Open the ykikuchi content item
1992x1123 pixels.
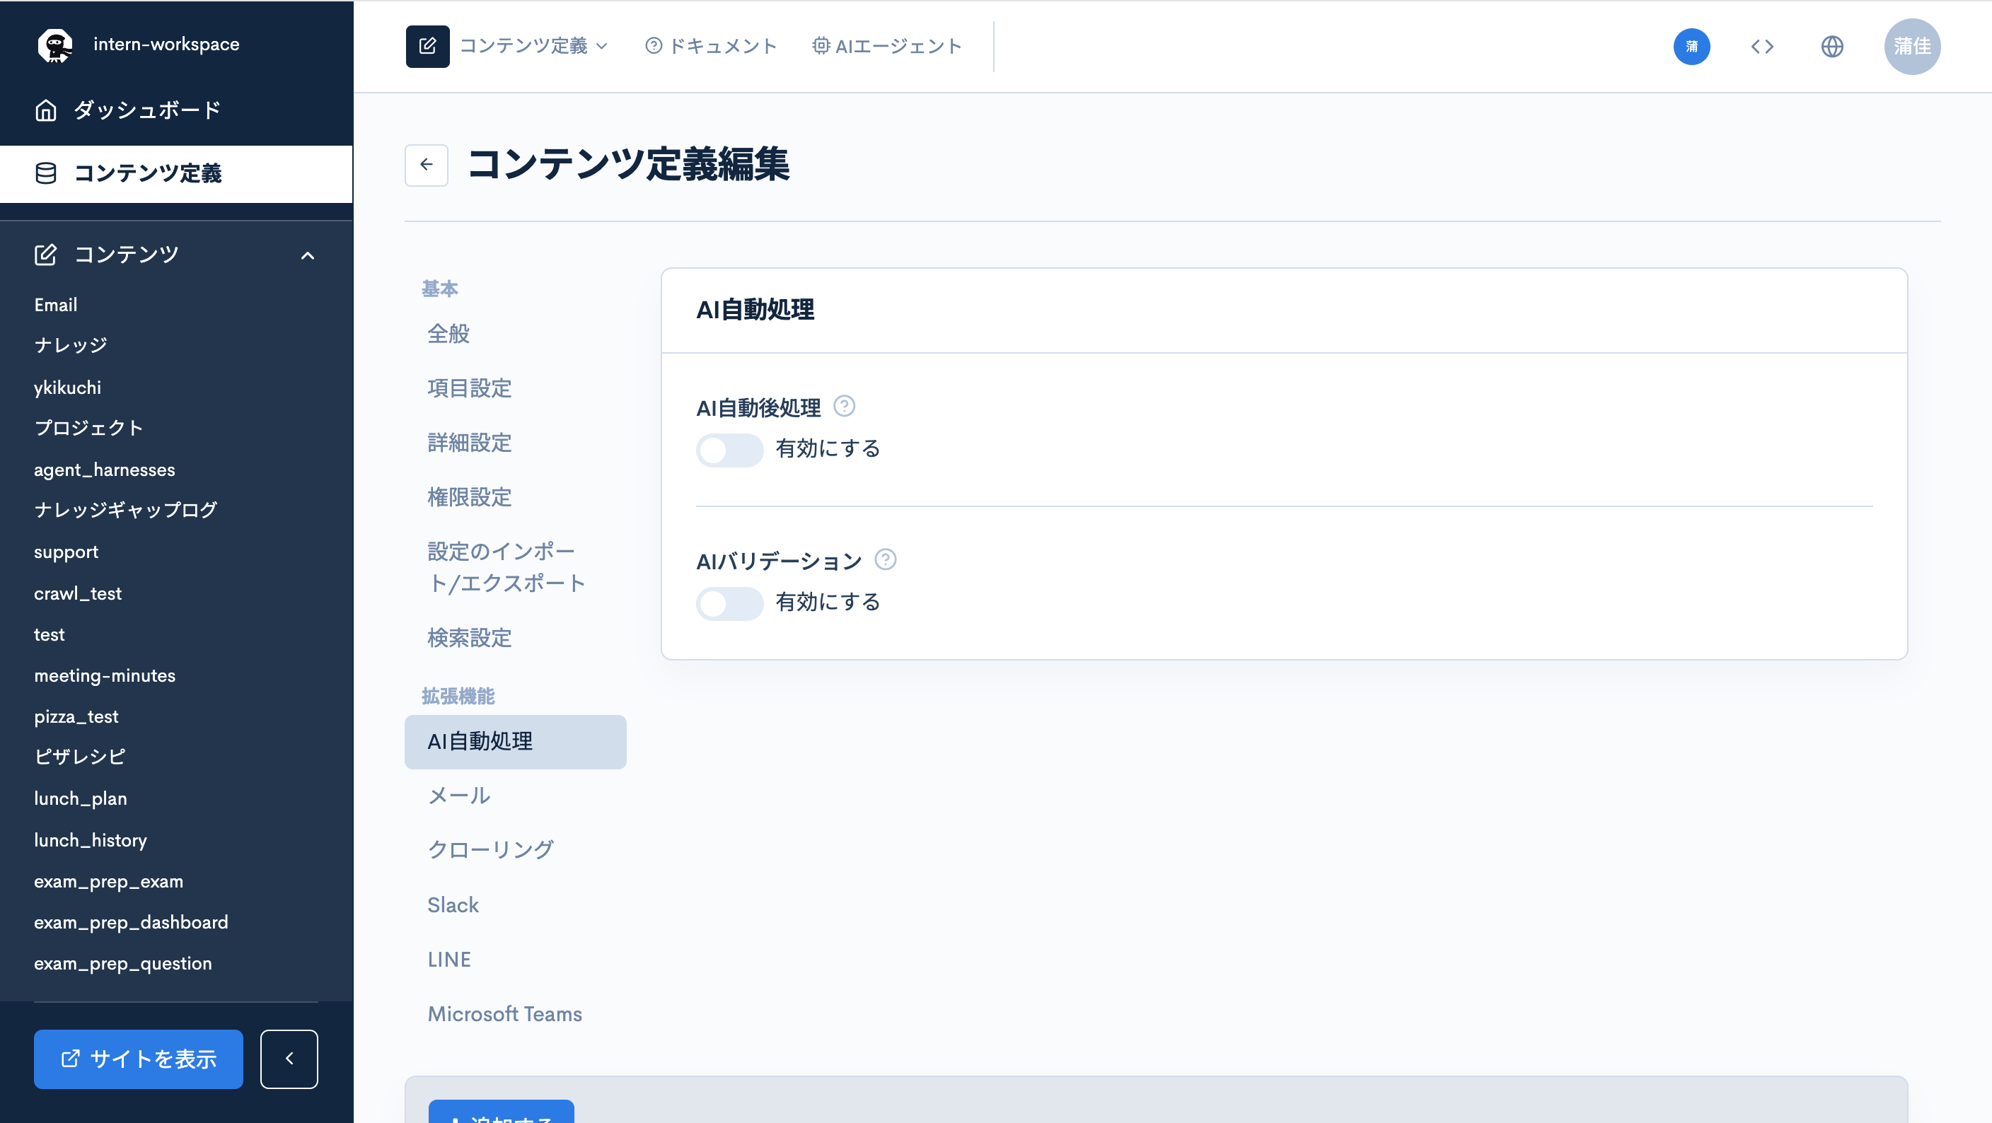tap(67, 388)
